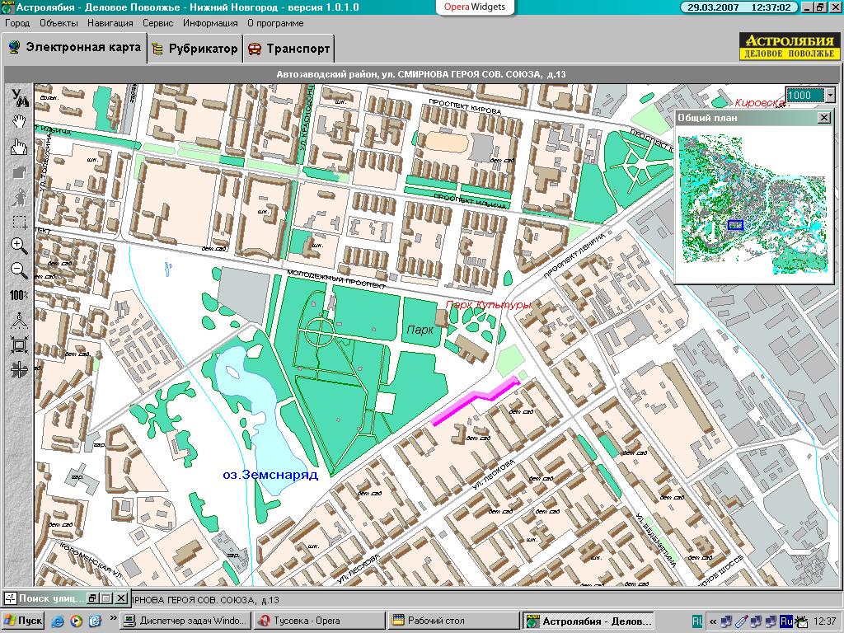
Task: Select the street search binoculars tool
Action: pyautogui.click(x=20, y=97)
